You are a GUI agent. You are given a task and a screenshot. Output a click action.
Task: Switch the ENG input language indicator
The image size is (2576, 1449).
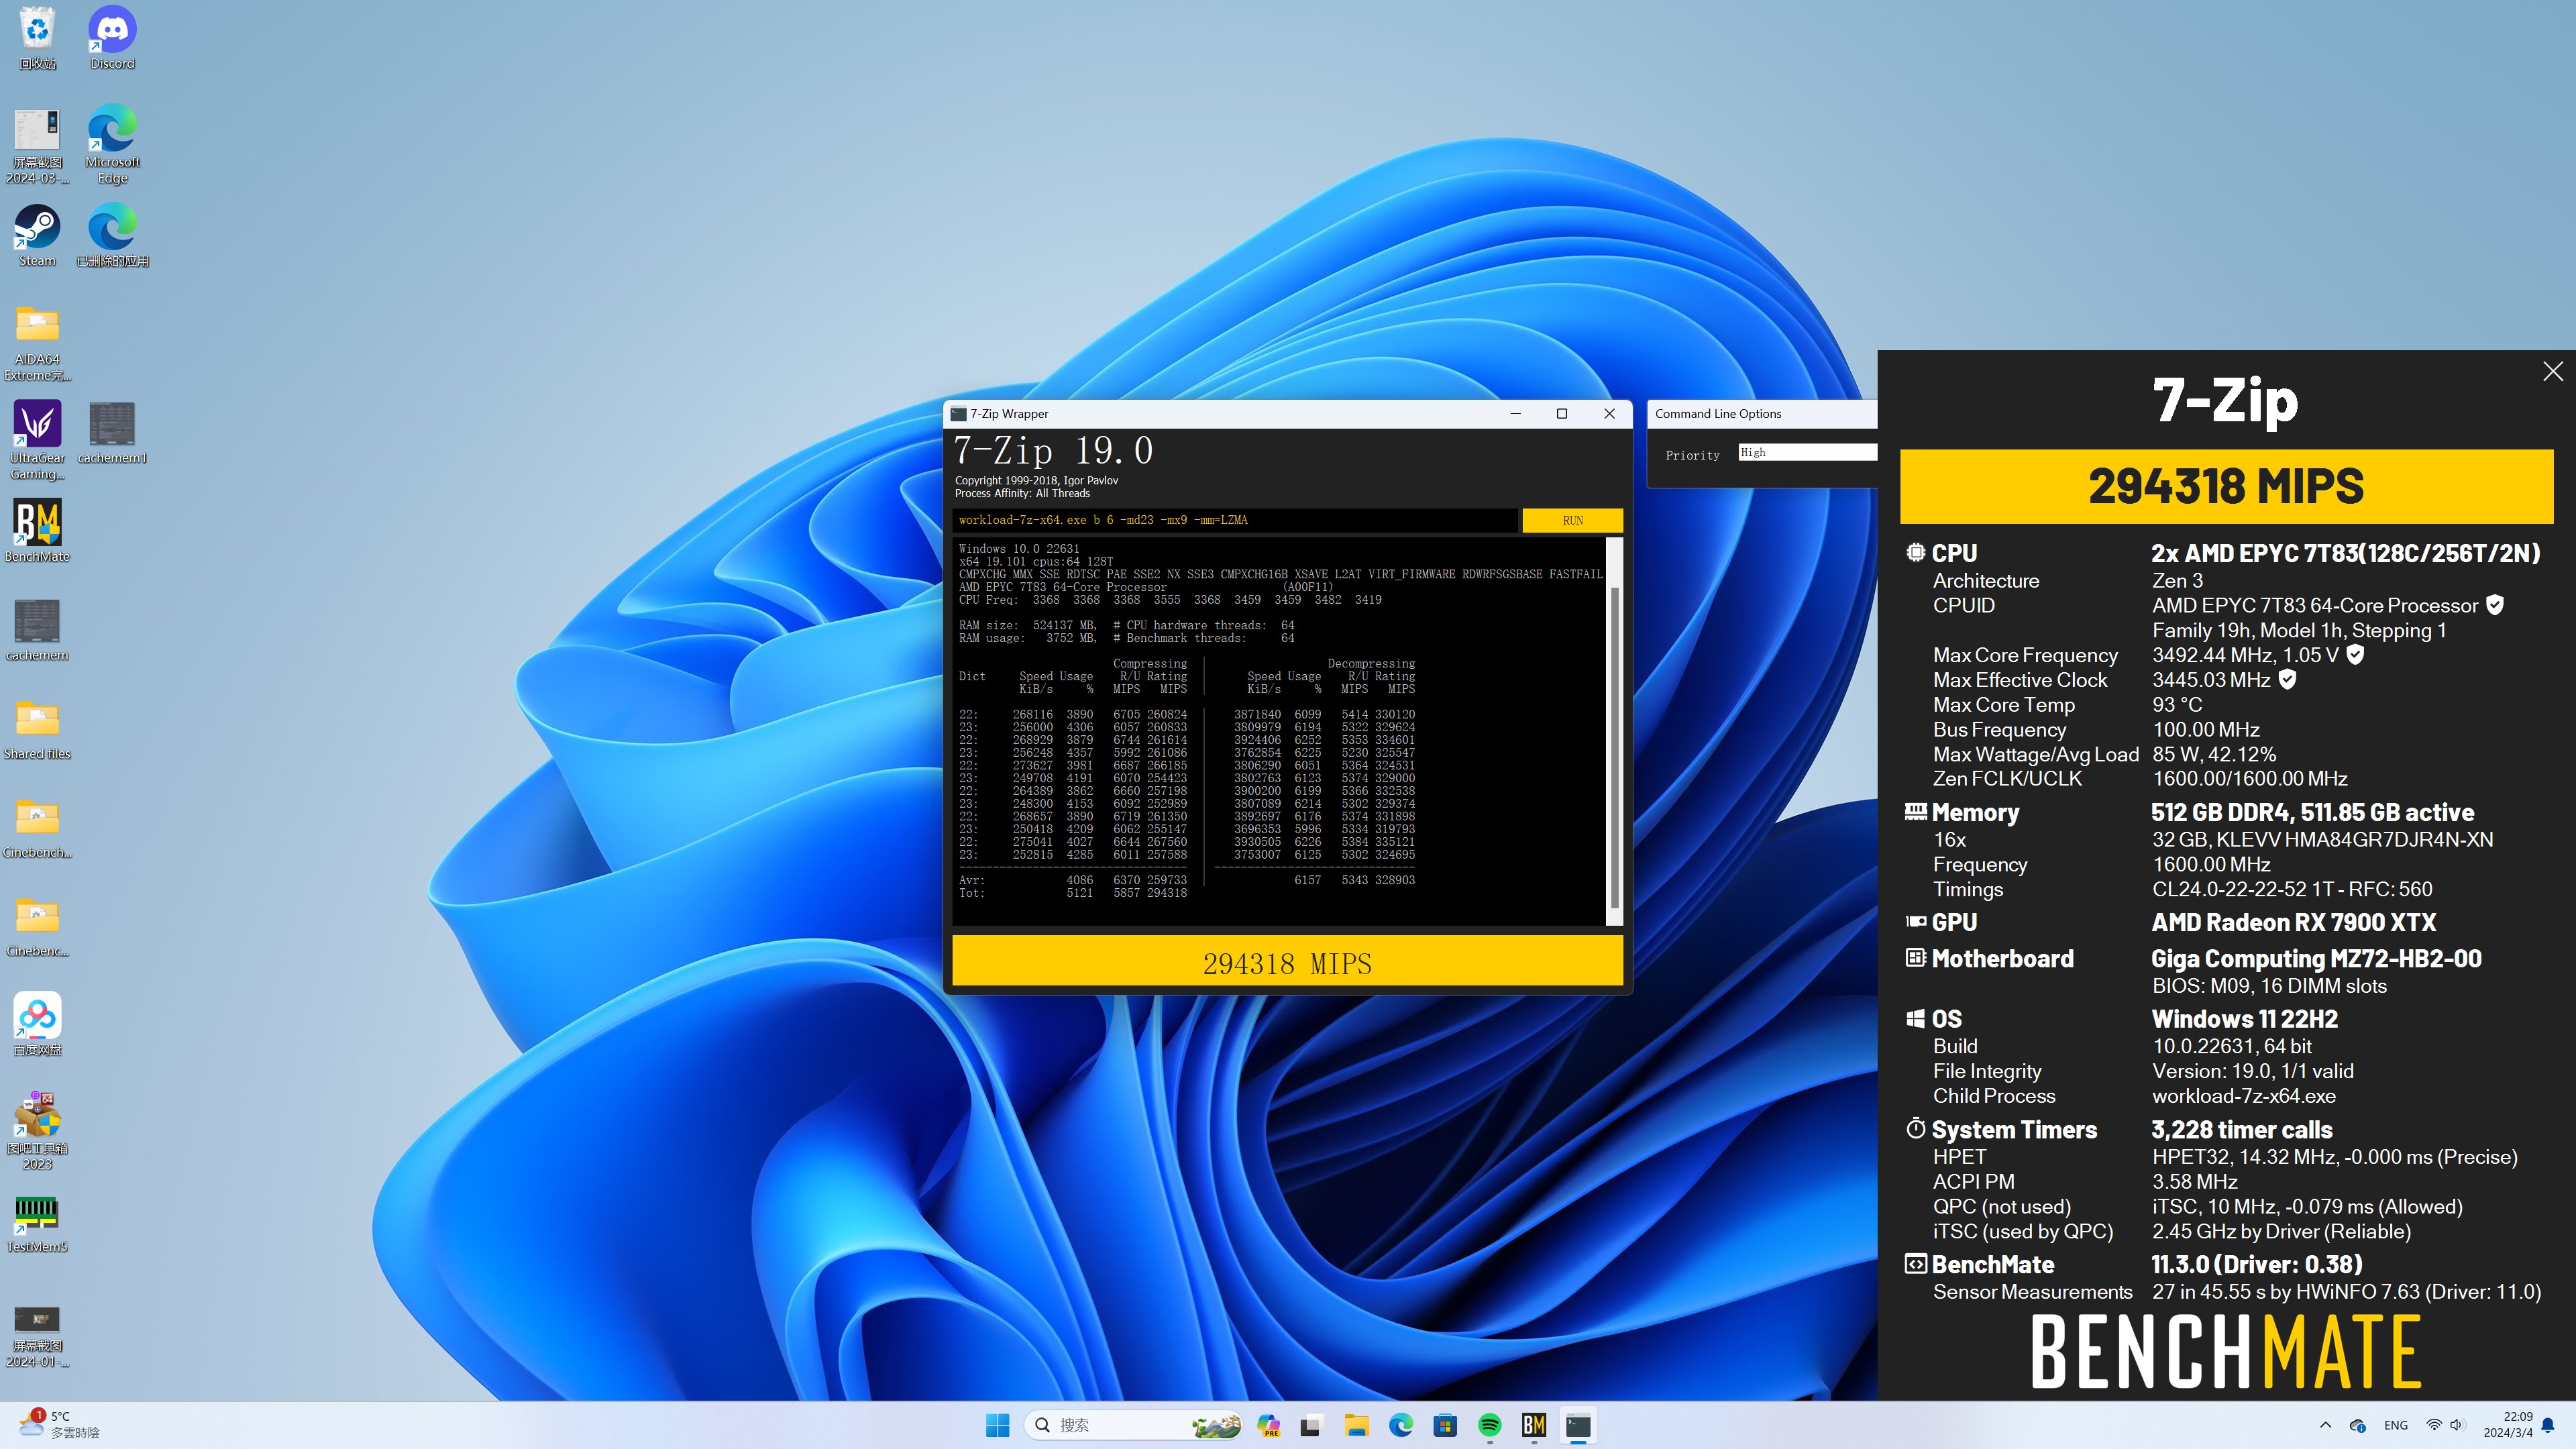click(x=2396, y=1425)
